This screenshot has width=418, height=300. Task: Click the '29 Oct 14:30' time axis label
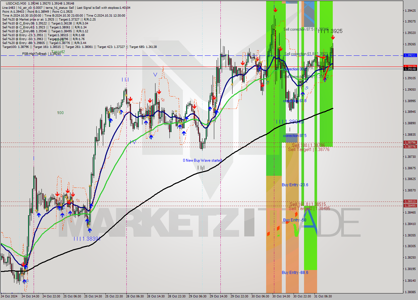tap(218, 296)
